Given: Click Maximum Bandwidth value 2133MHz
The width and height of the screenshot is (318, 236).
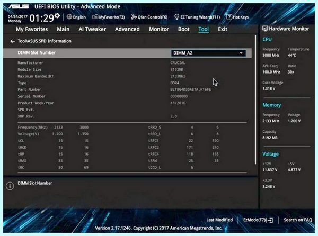Looking at the screenshot, I should point(178,76).
